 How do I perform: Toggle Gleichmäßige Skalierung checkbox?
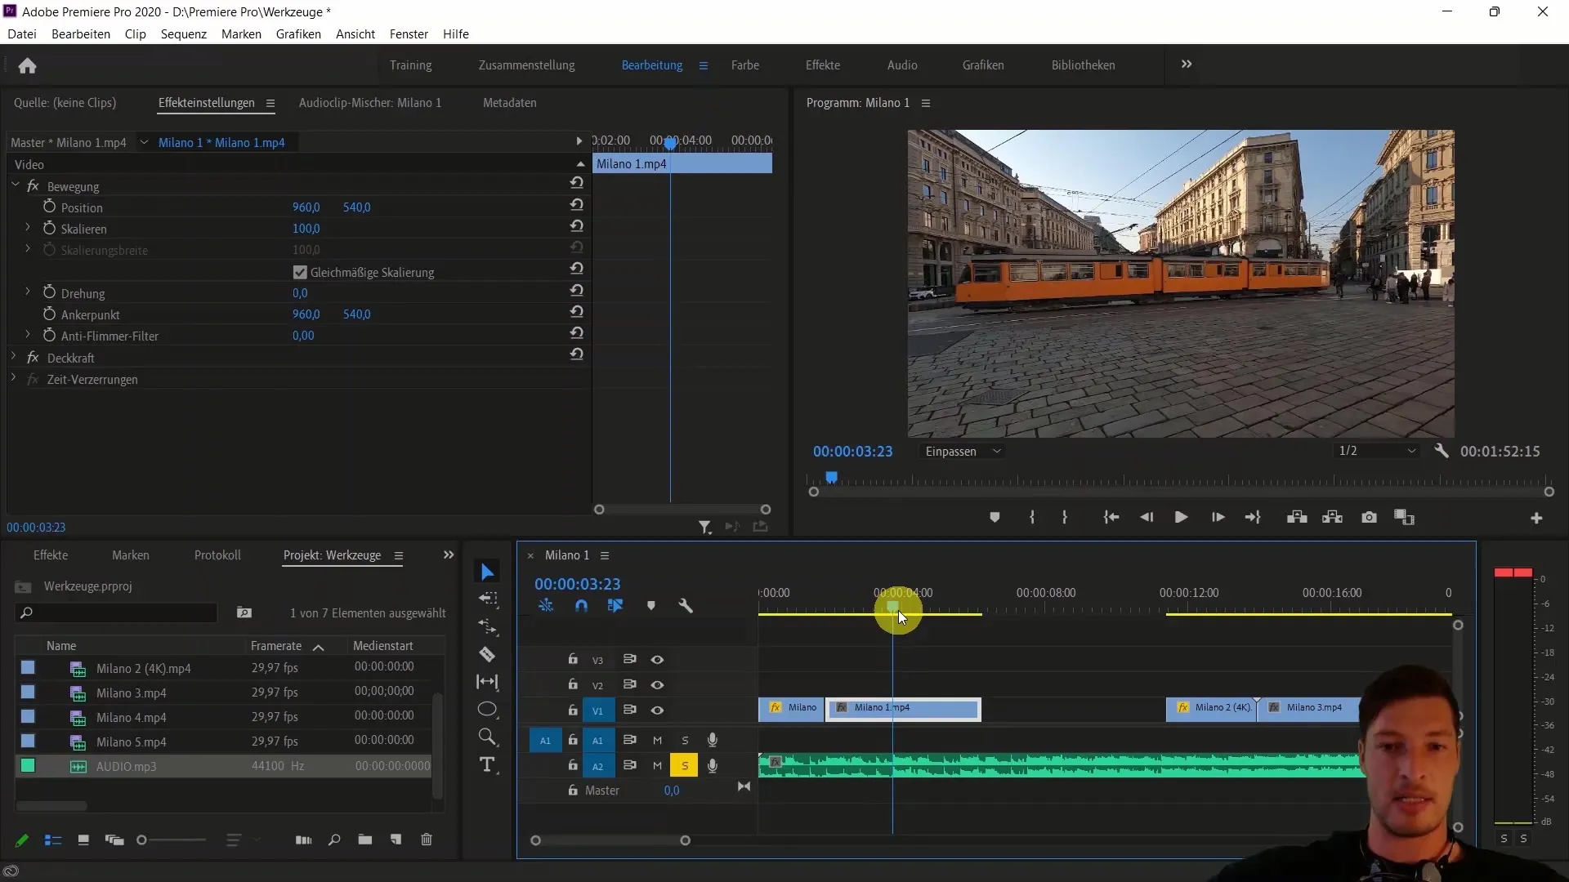pyautogui.click(x=300, y=272)
